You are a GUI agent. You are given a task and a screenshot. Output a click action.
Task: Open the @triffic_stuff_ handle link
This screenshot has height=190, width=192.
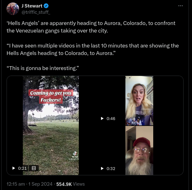35,12
